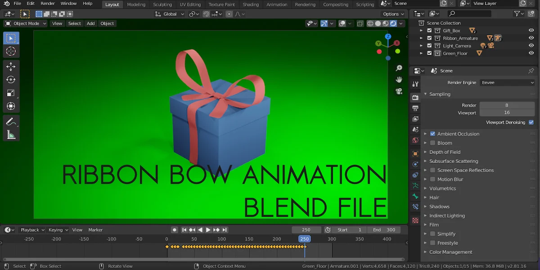This screenshot has width=540, height=270.
Task: Click the zoom magnifier viewport icon
Action: (x=399, y=68)
